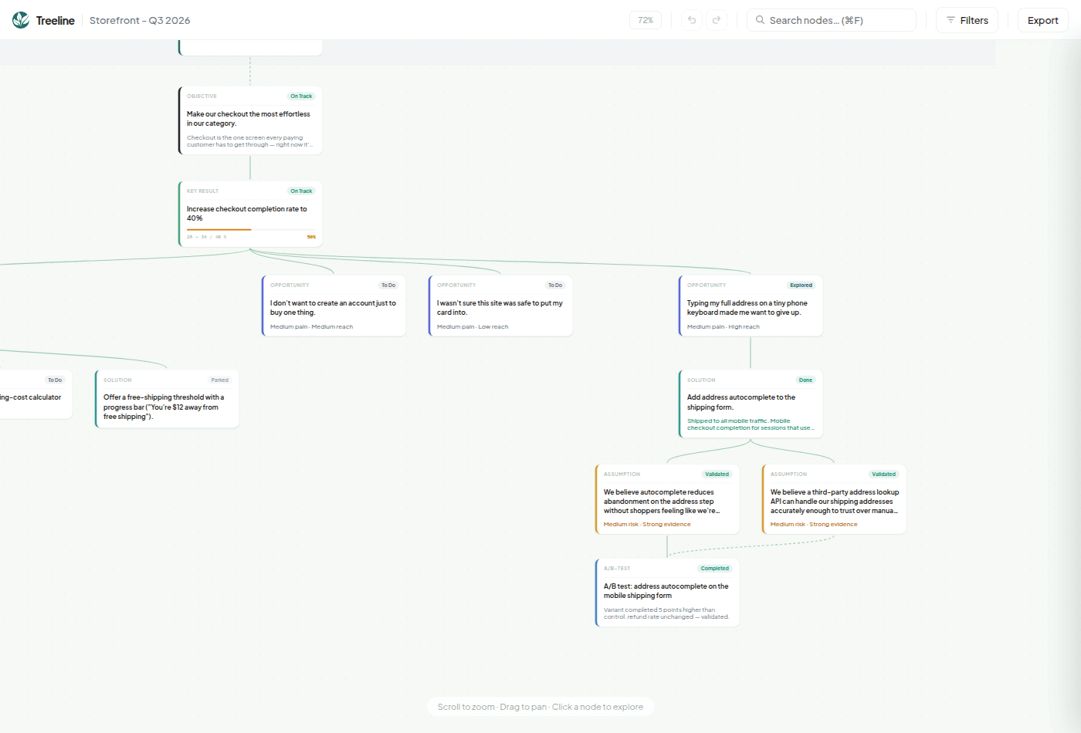
Task: Focus the Search nodes field
Action: coord(832,20)
